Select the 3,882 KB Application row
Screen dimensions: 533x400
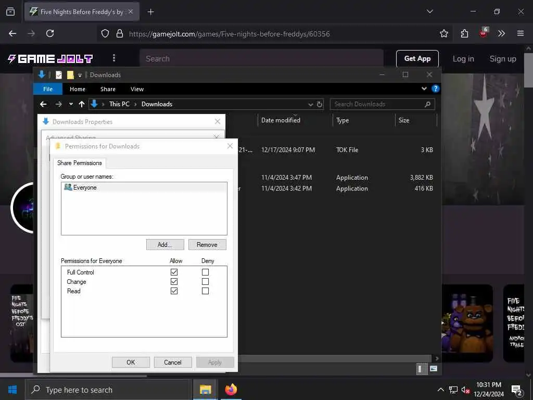coord(337,178)
